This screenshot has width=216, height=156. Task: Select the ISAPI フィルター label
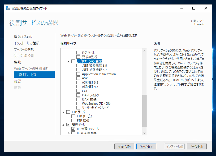[x=92, y=95]
